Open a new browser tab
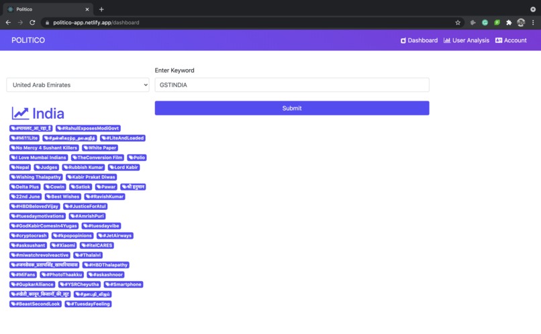This screenshot has height=334, width=541. 101,9
